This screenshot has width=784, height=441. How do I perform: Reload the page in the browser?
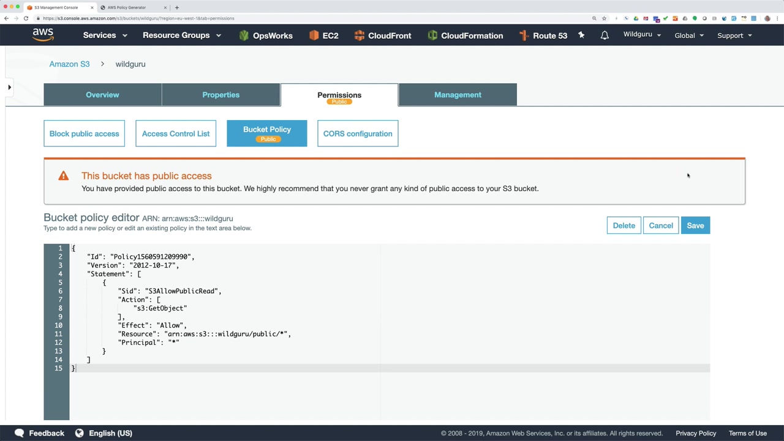26,18
